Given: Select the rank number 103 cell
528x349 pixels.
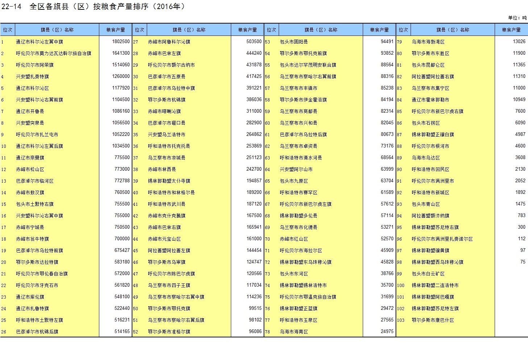Looking at the screenshot, I should click(x=400, y=320).
